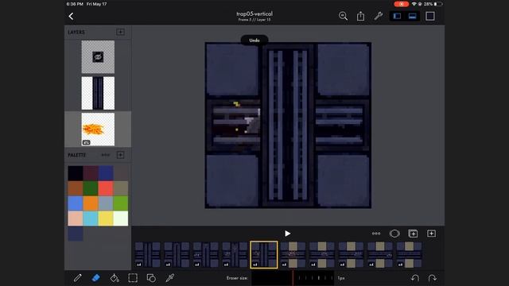This screenshot has height=286, width=509.
Task: Adjust the Eraser size slider
Action: [x=293, y=278]
